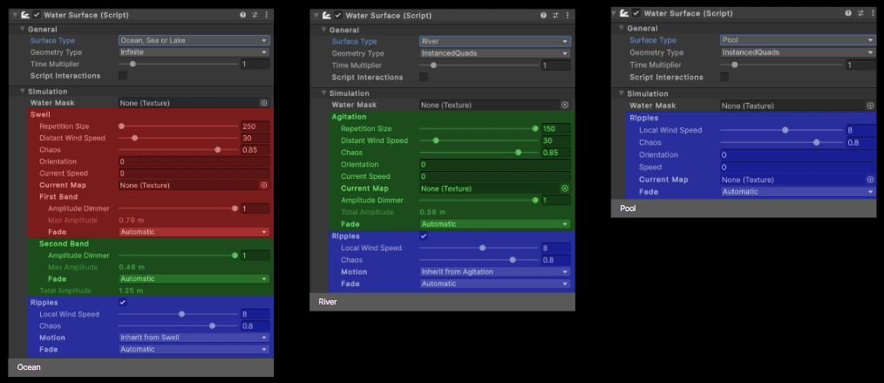Click Second Band Amplitude Dimmer value in Ocean panel

255,256
